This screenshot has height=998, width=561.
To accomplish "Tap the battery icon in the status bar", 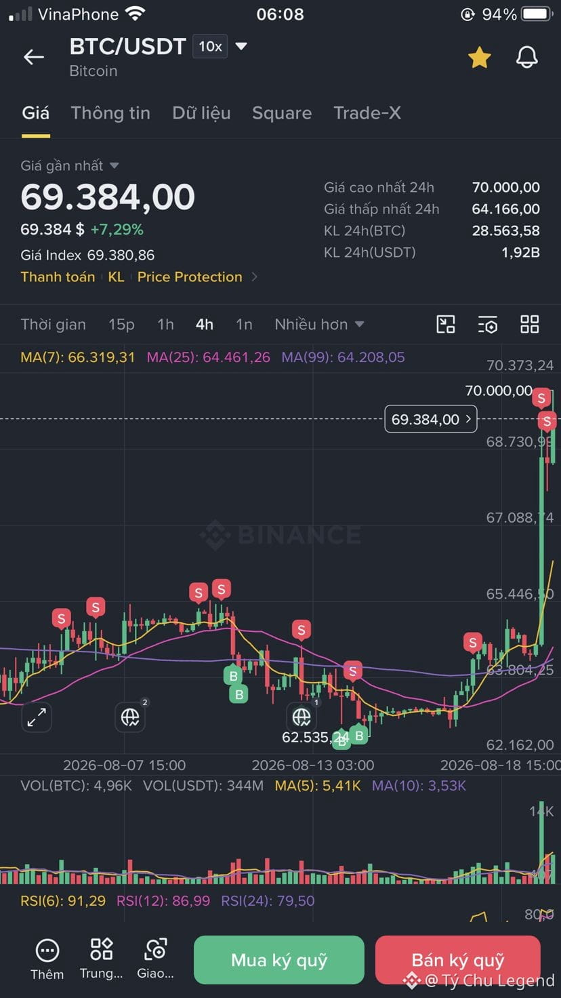I will pos(538,14).
